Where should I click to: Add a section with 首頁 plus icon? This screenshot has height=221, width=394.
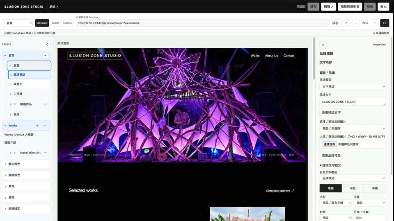pyautogui.click(x=45, y=55)
